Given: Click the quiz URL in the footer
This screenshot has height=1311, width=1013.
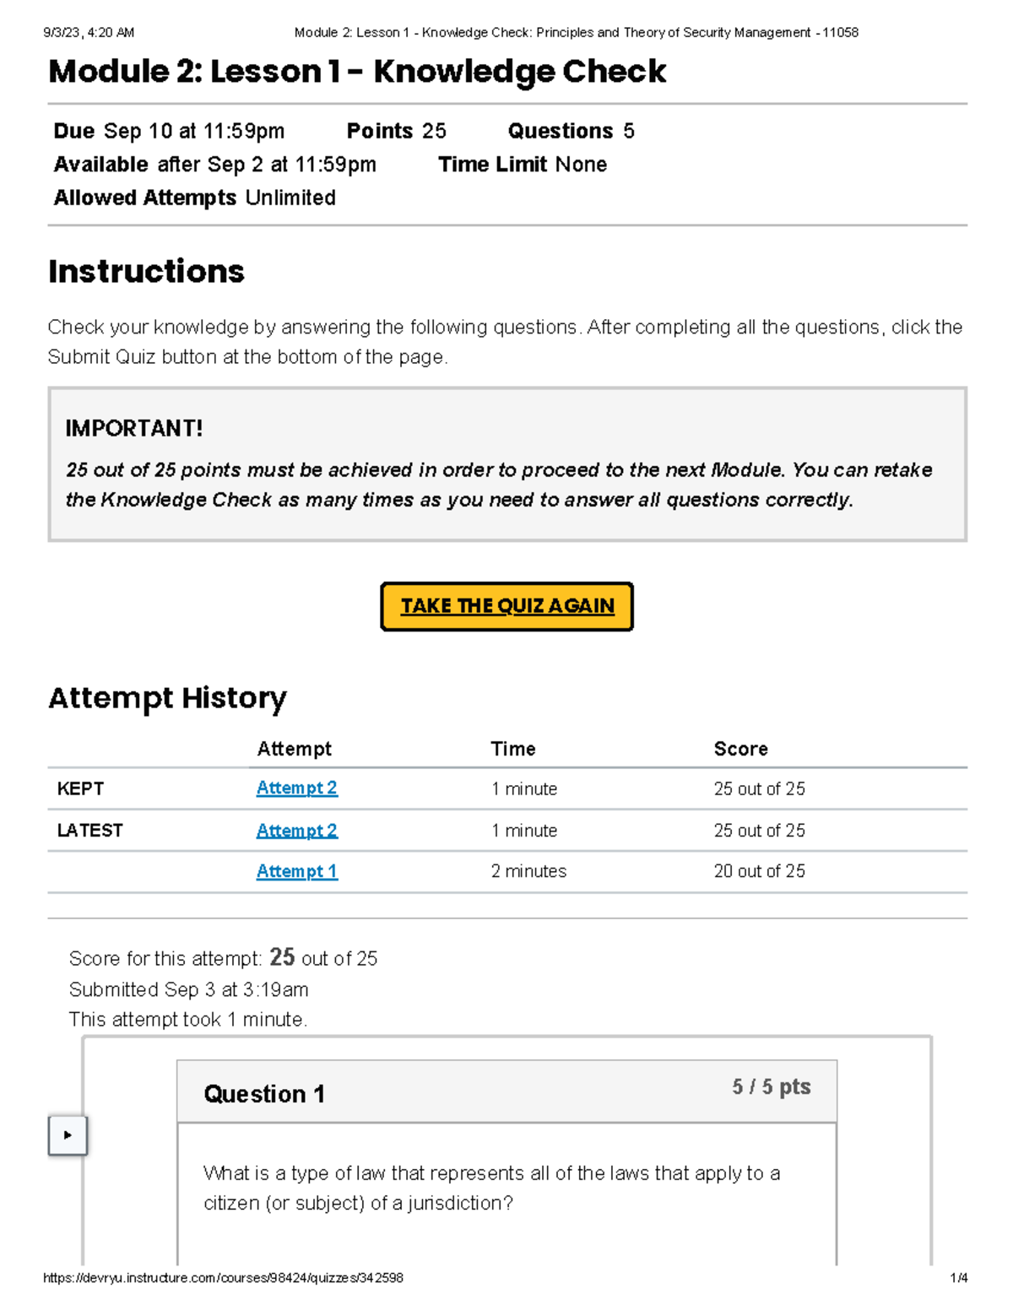Looking at the screenshot, I should (224, 1278).
